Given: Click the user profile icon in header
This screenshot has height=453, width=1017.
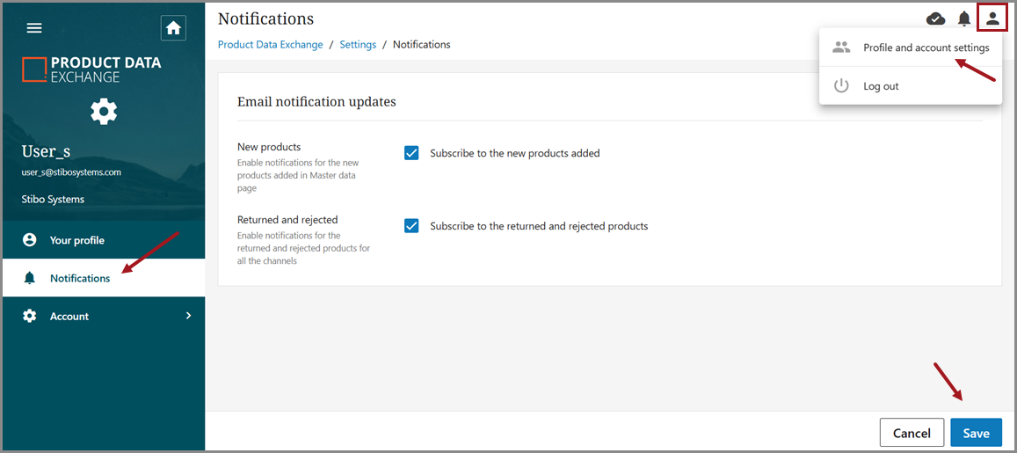Looking at the screenshot, I should coord(992,18).
